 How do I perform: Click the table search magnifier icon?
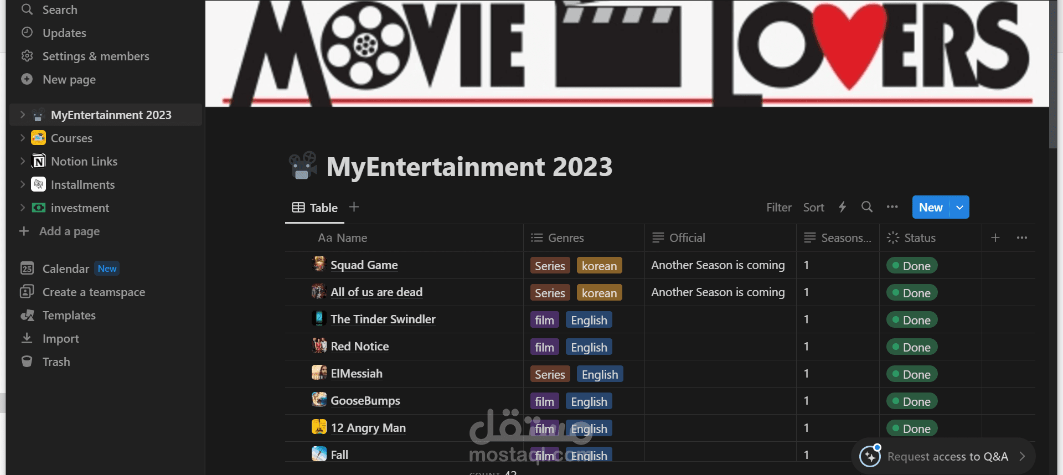click(867, 207)
